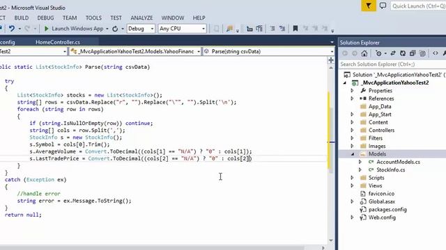Select packages.config file
Viewport: 446px width, 250px height.
click(x=387, y=210)
